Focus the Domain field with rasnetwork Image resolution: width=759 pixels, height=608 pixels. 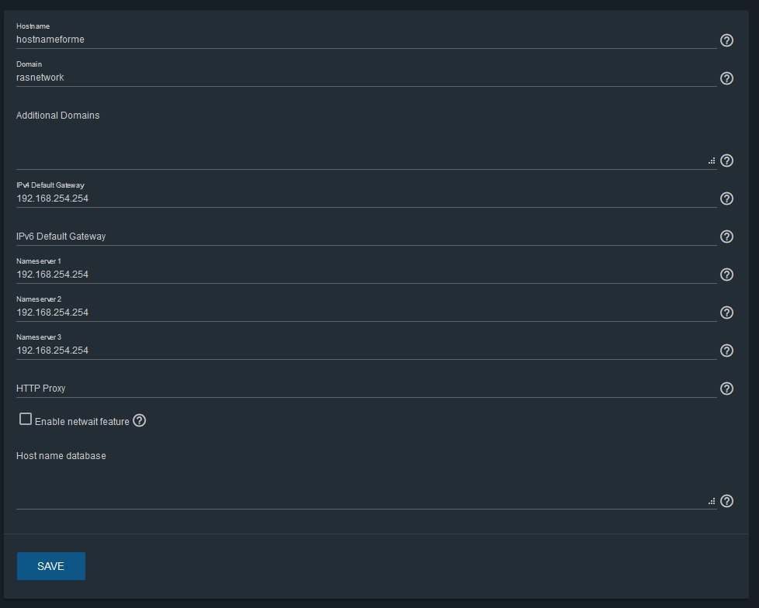366,78
